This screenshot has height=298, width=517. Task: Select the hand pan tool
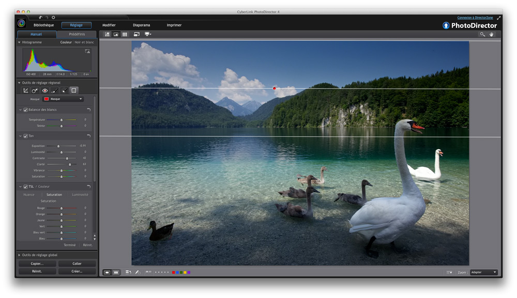click(491, 34)
